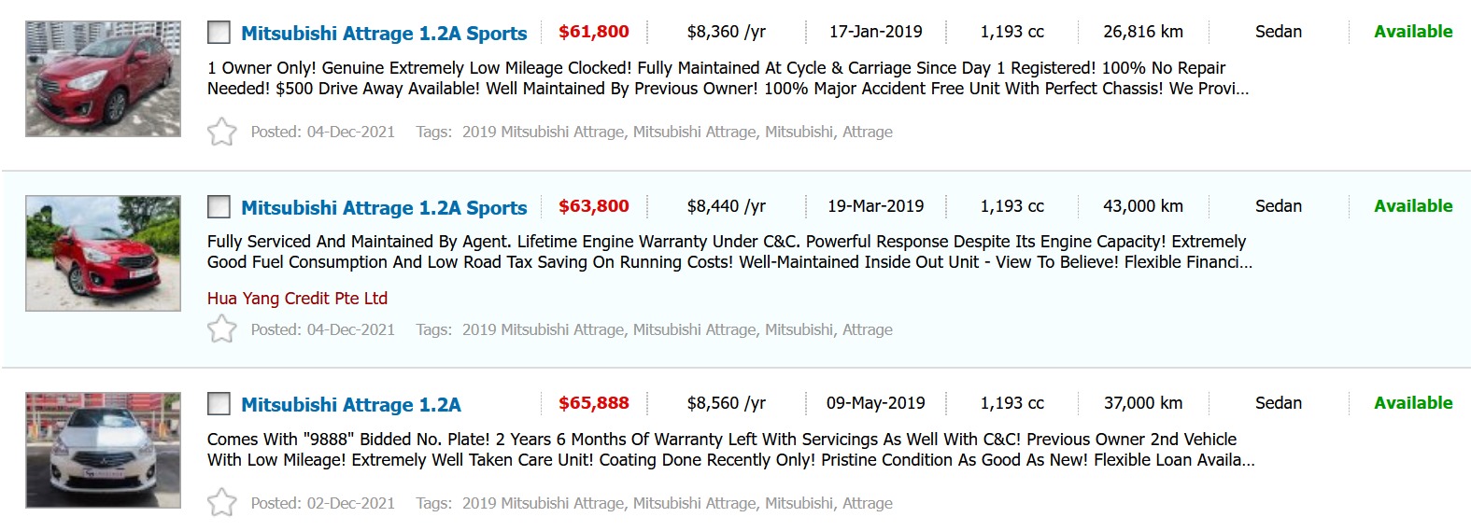Viewport: 1471px width, 531px height.
Task: Click the last "Attrage" tag in second listing
Action: [x=867, y=330]
